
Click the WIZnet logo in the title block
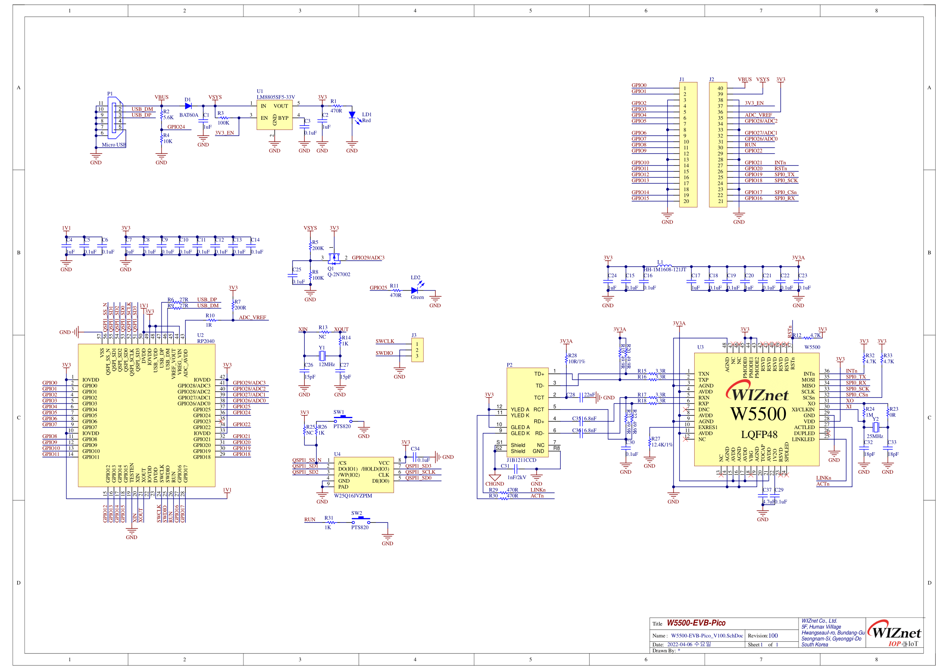coord(894,632)
